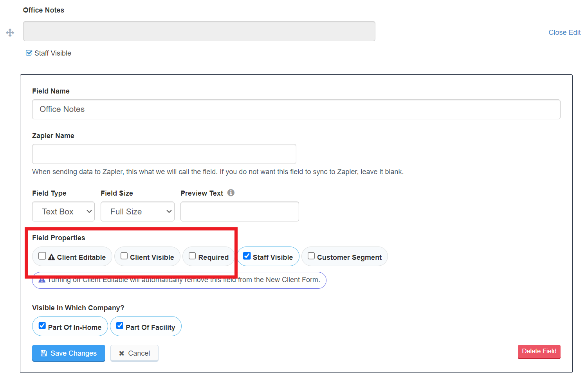
Task: Check the Client Visible property
Action: 124,256
